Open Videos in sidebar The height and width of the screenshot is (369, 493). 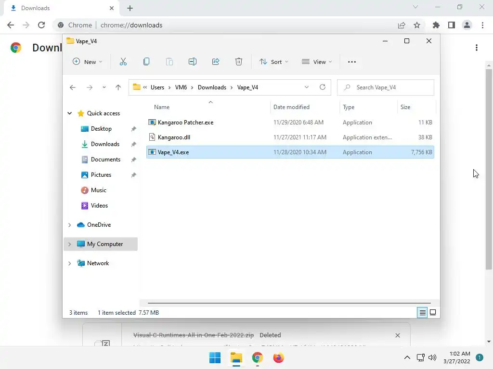99,206
